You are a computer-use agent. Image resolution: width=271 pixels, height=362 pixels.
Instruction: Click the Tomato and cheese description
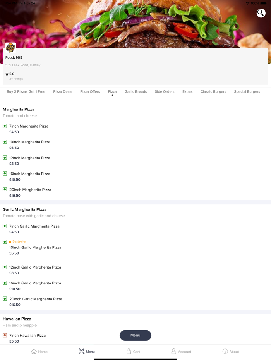[20, 116]
